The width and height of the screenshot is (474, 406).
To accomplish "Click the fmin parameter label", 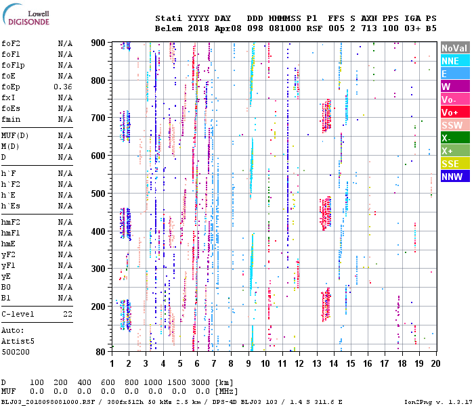I will [x=11, y=119].
